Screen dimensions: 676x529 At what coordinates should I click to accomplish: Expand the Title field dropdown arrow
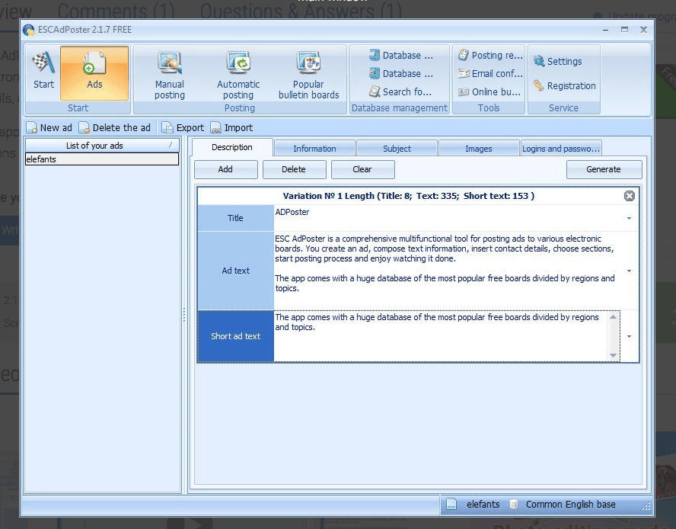(629, 219)
